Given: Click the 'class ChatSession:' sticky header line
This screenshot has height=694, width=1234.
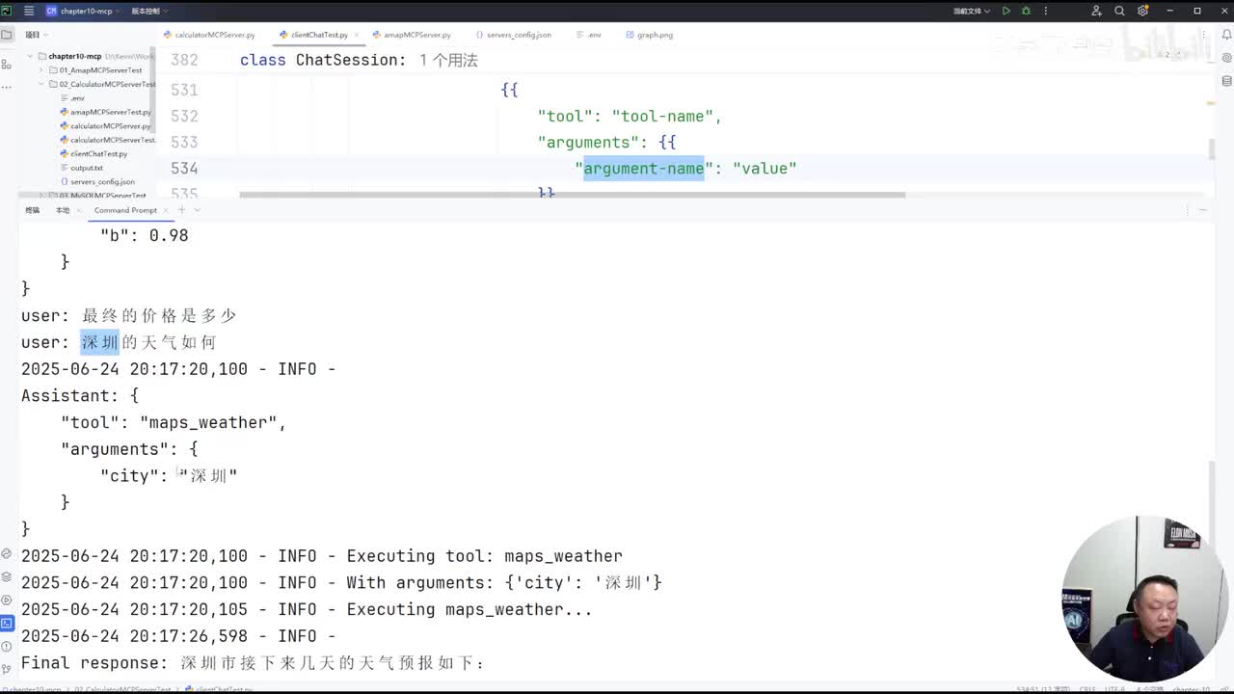Looking at the screenshot, I should click(323, 60).
